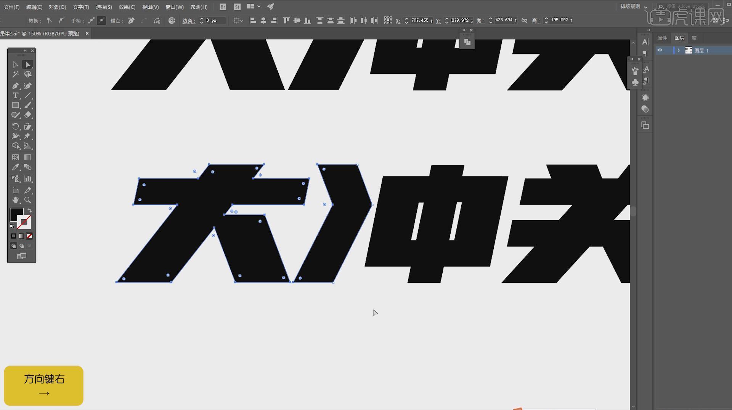This screenshot has width=732, height=410.
Task: Select the Direct Selection tool
Action: tap(27, 64)
